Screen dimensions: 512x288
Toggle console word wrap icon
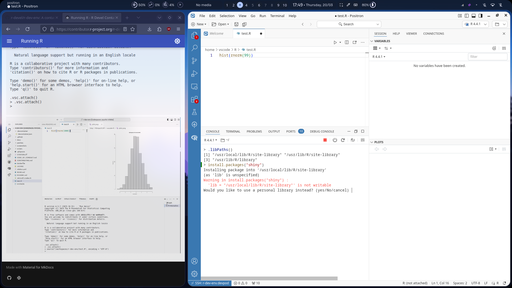(x=353, y=140)
